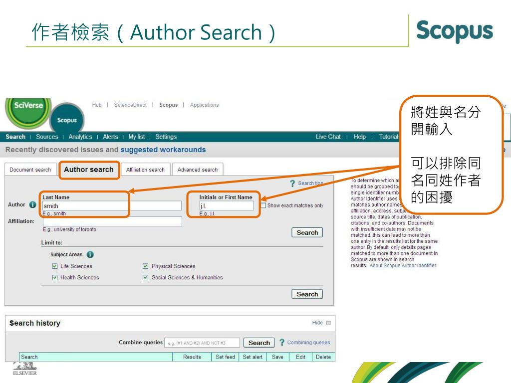Open the Author info icon
Screen dimensions: 511x383
click(x=32, y=204)
